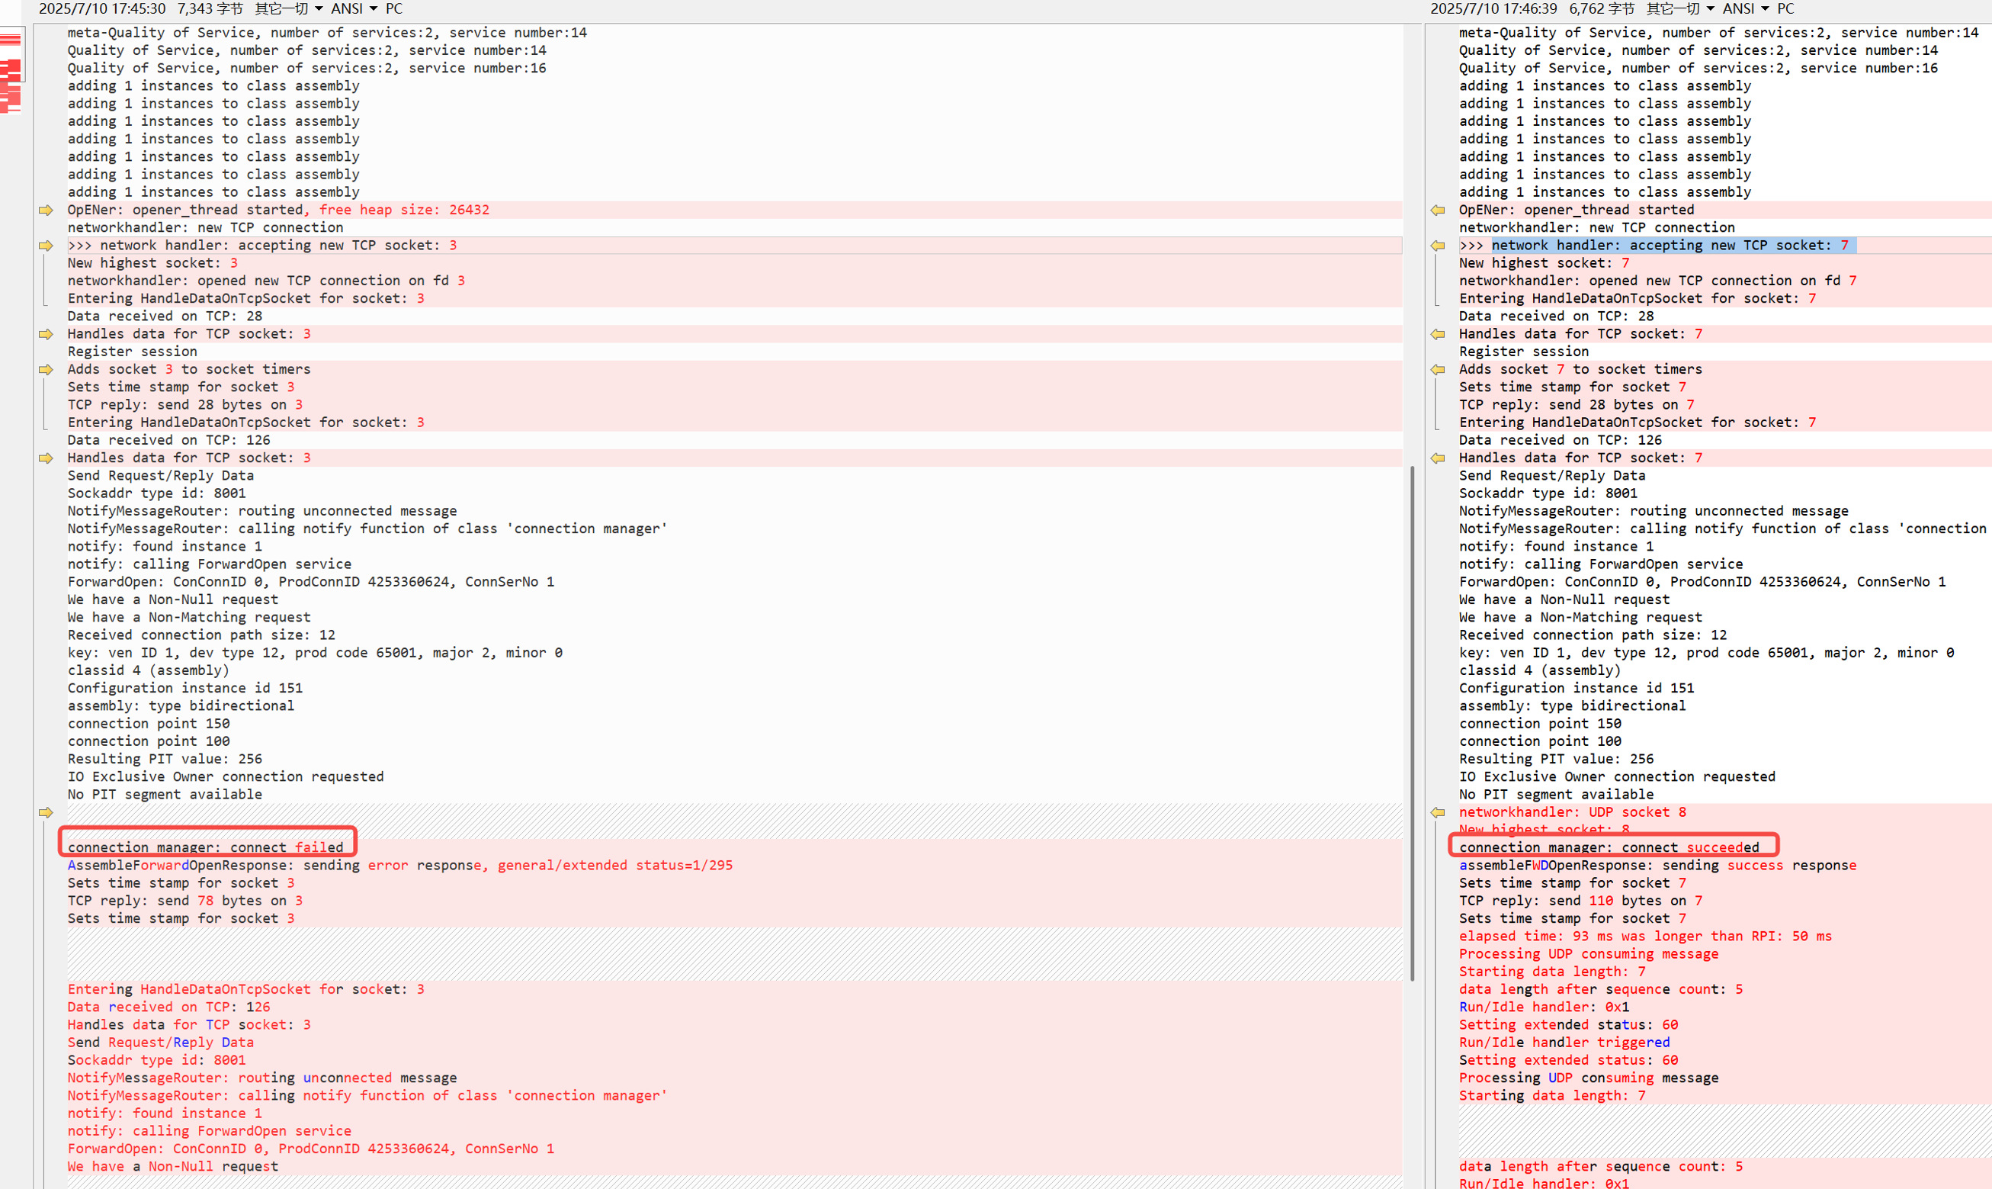Click left-pane copy arrow above 'connect failed' block
1992x1189 pixels.
(x=46, y=812)
